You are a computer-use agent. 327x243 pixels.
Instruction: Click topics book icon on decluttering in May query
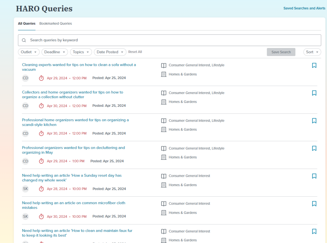pyautogui.click(x=164, y=148)
